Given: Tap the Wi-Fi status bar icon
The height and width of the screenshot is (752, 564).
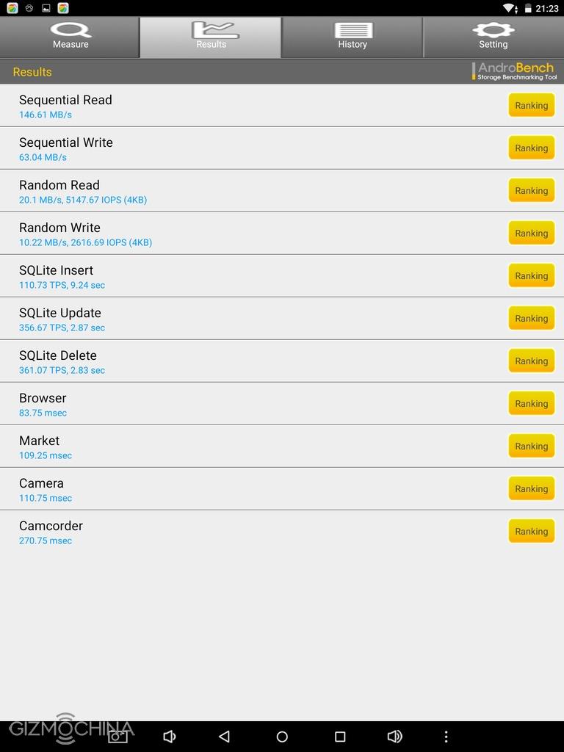Looking at the screenshot, I should coord(508,8).
